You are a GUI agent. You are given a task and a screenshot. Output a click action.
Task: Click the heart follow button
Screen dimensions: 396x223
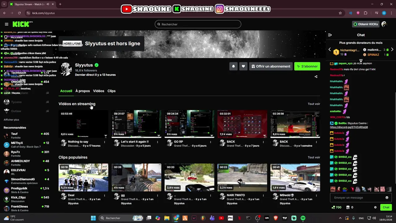pos(243,66)
